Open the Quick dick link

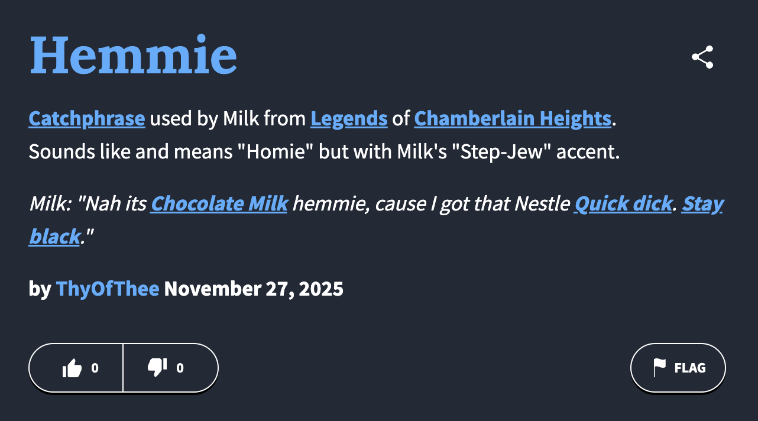pos(623,204)
